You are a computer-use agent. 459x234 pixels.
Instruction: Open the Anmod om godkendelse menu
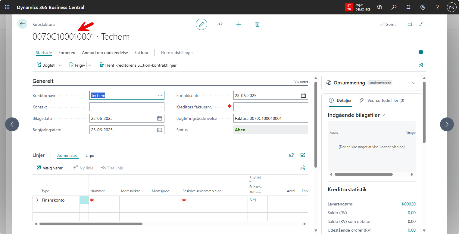(x=105, y=53)
